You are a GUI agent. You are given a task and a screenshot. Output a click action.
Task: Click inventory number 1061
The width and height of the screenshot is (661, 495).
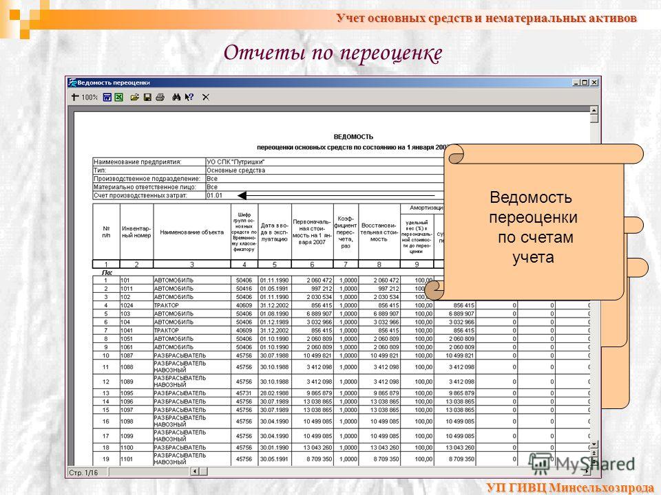127,347
